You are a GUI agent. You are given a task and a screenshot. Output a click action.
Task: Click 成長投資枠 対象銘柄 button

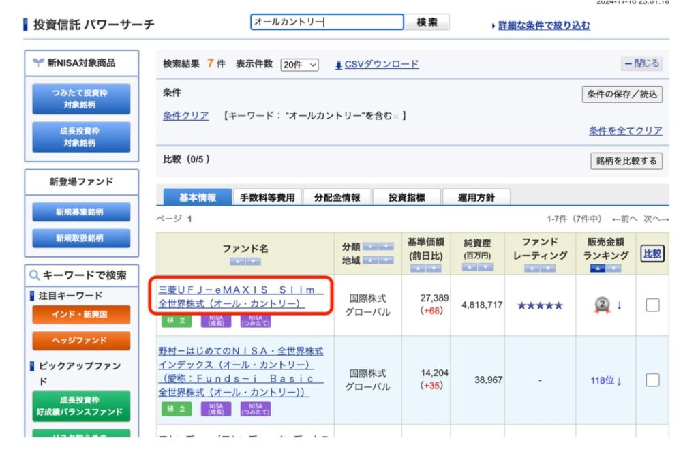click(x=81, y=137)
